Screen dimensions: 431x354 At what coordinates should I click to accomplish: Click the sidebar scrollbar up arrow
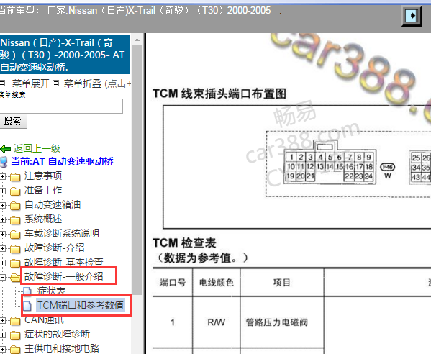tap(137, 40)
